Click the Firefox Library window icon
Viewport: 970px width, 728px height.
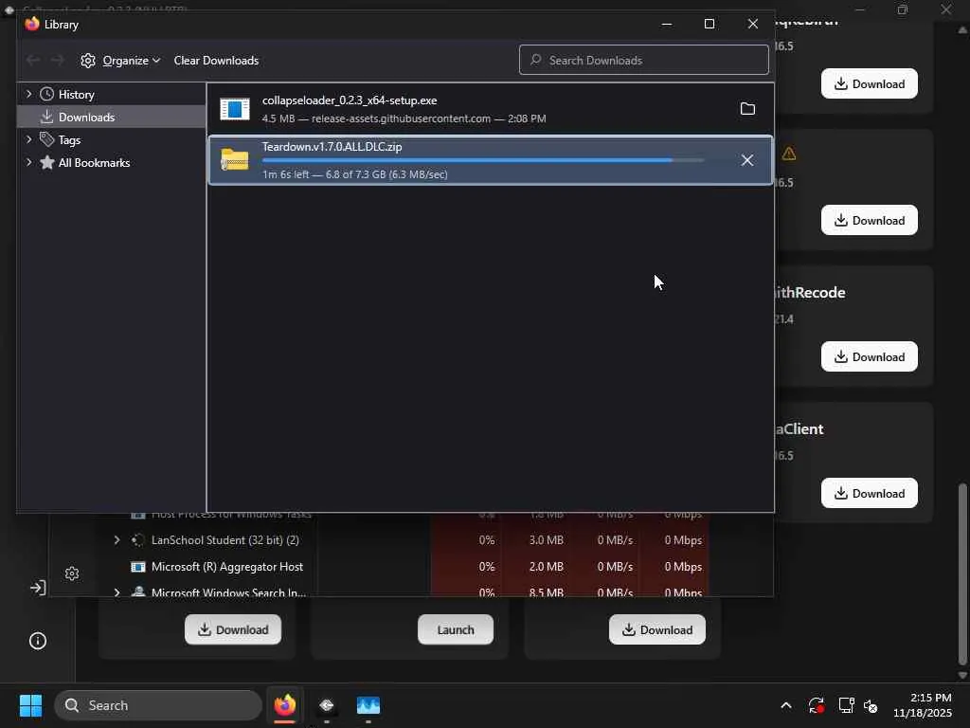click(32, 24)
